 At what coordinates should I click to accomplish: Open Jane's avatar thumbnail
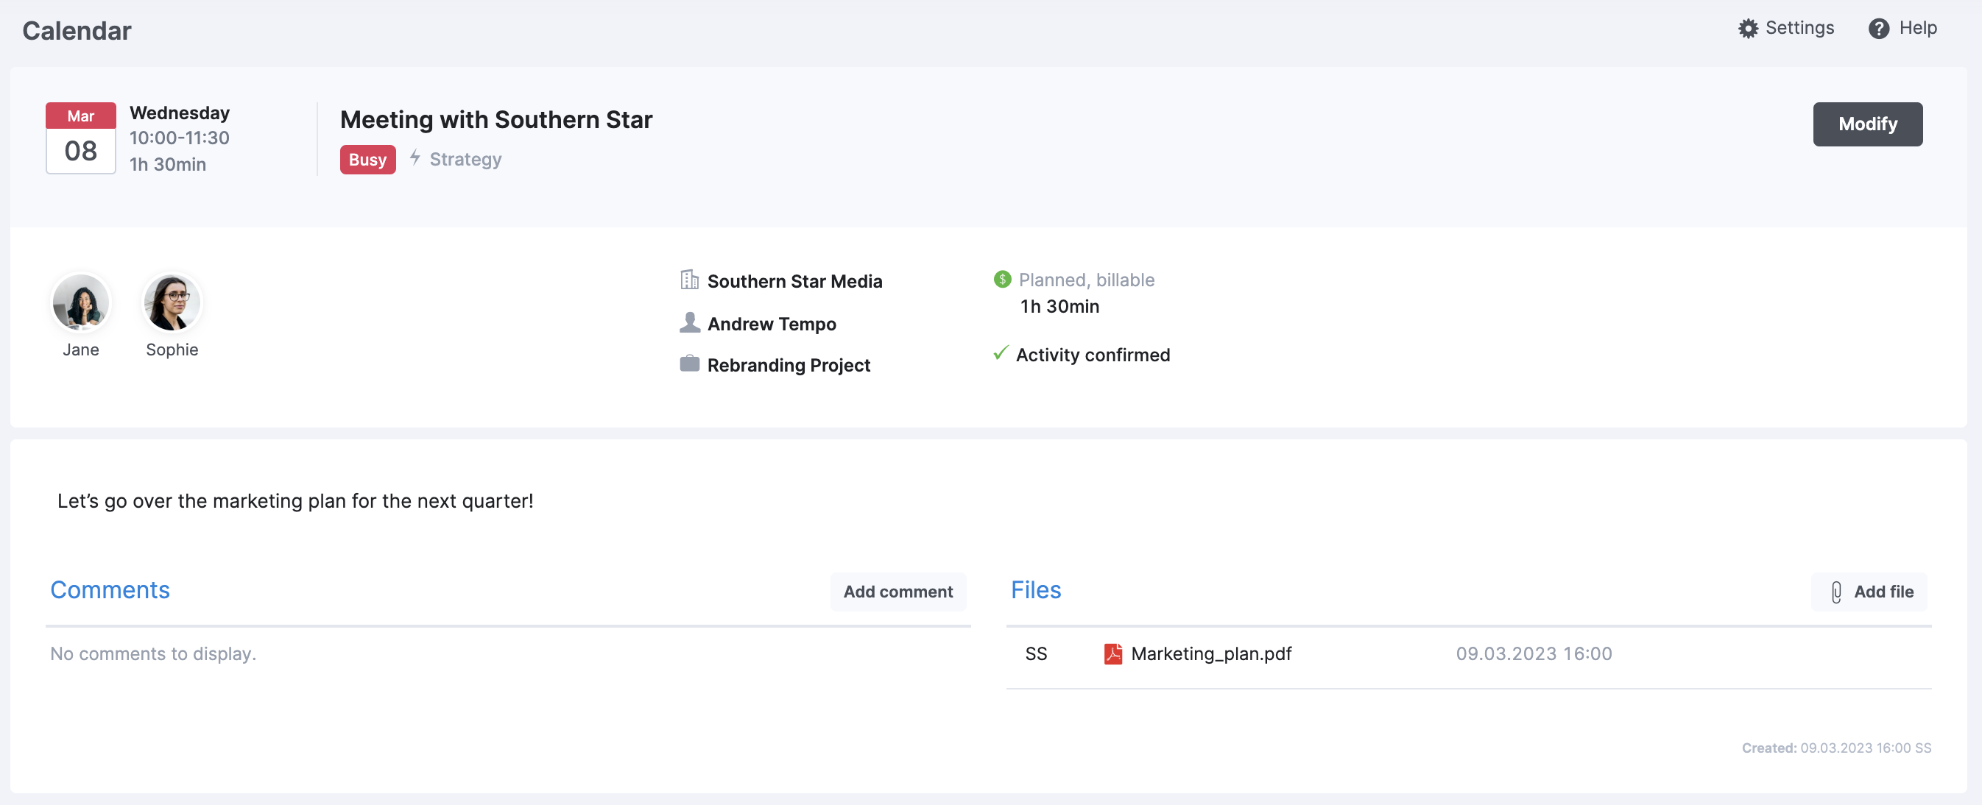click(80, 302)
